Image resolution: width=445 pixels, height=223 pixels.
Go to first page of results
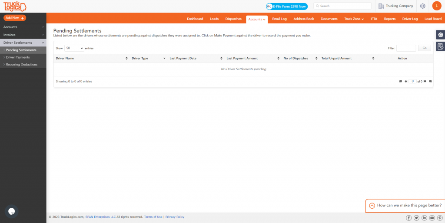pos(400,81)
